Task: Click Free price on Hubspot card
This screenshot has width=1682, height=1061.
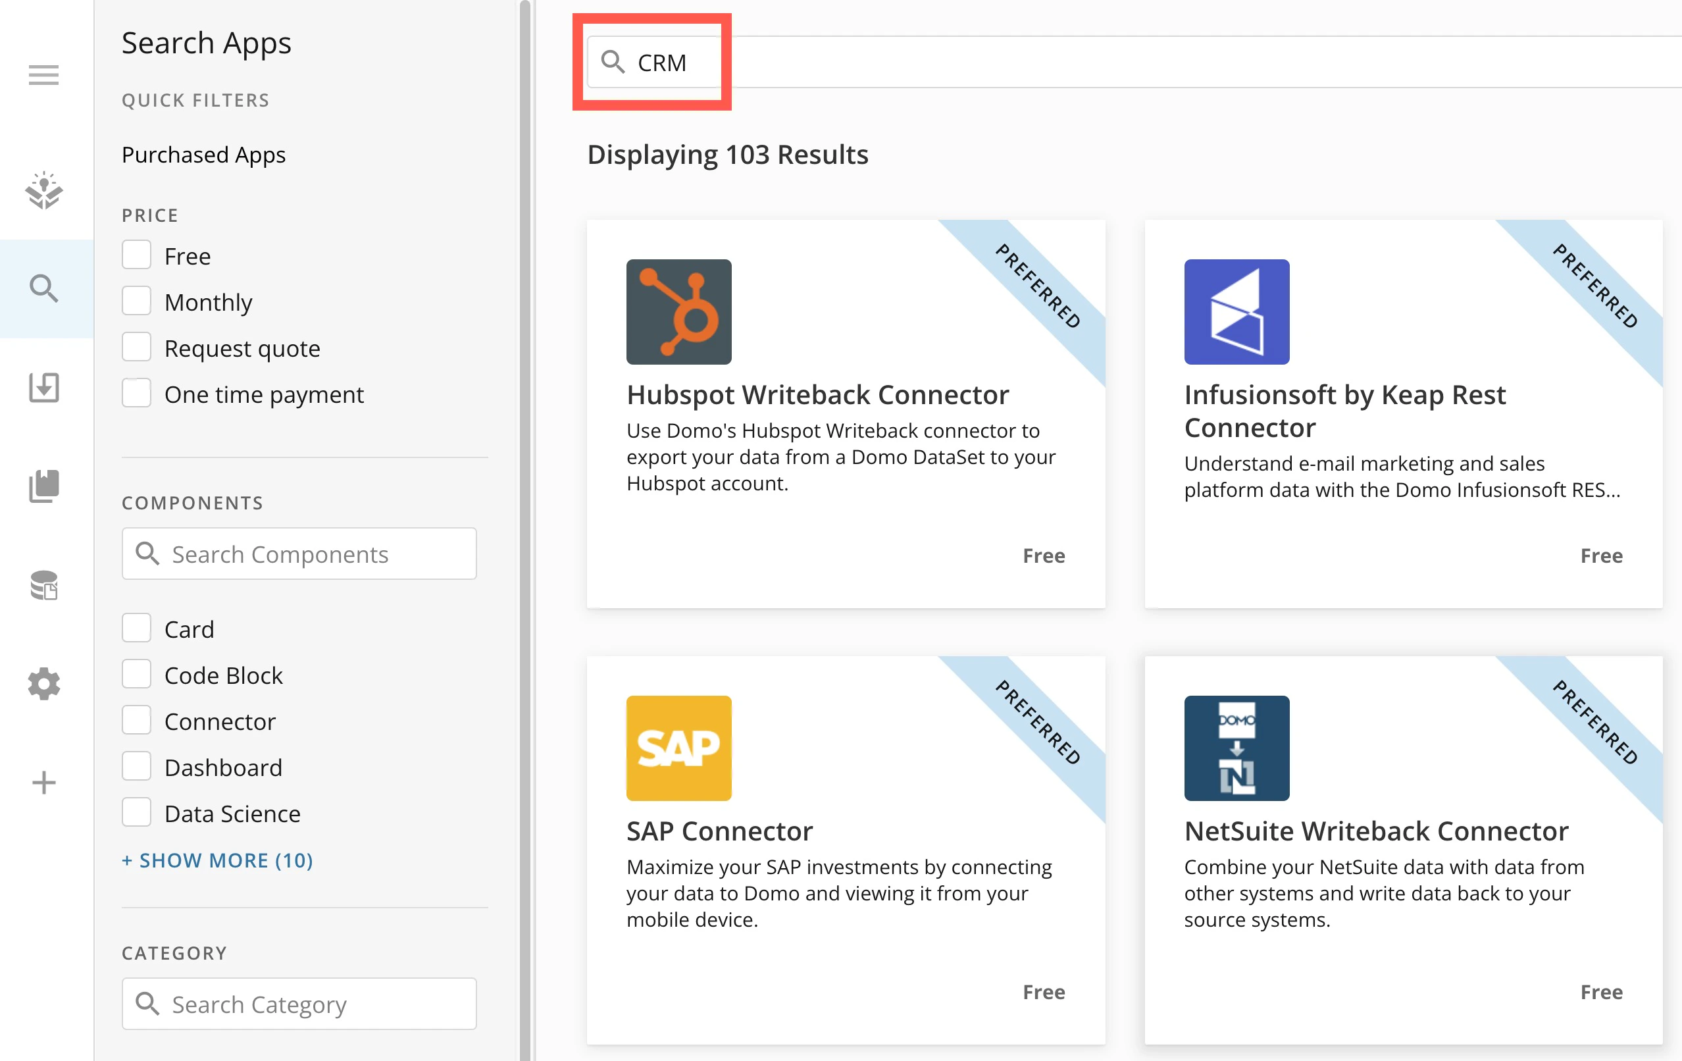Action: [1044, 556]
